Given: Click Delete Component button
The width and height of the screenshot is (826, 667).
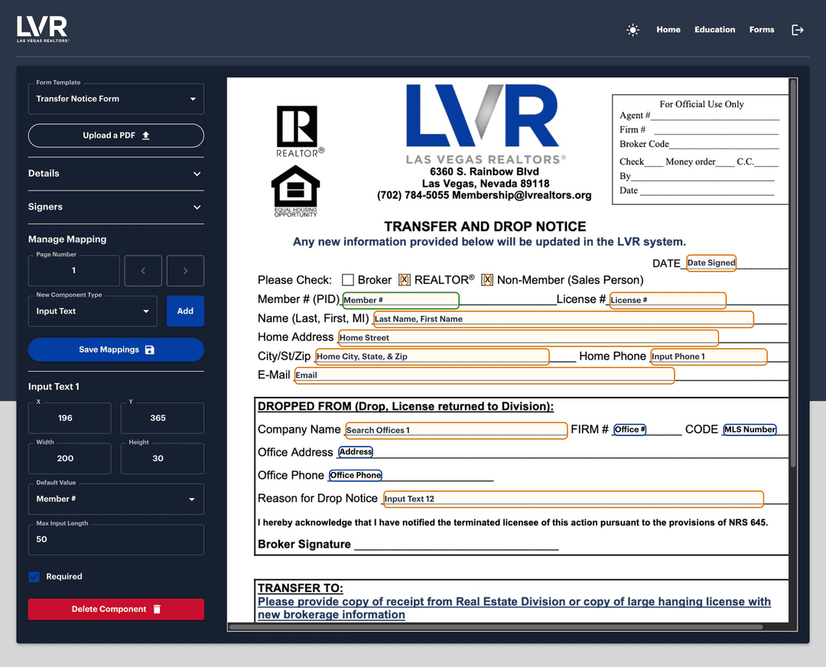Looking at the screenshot, I should (116, 609).
